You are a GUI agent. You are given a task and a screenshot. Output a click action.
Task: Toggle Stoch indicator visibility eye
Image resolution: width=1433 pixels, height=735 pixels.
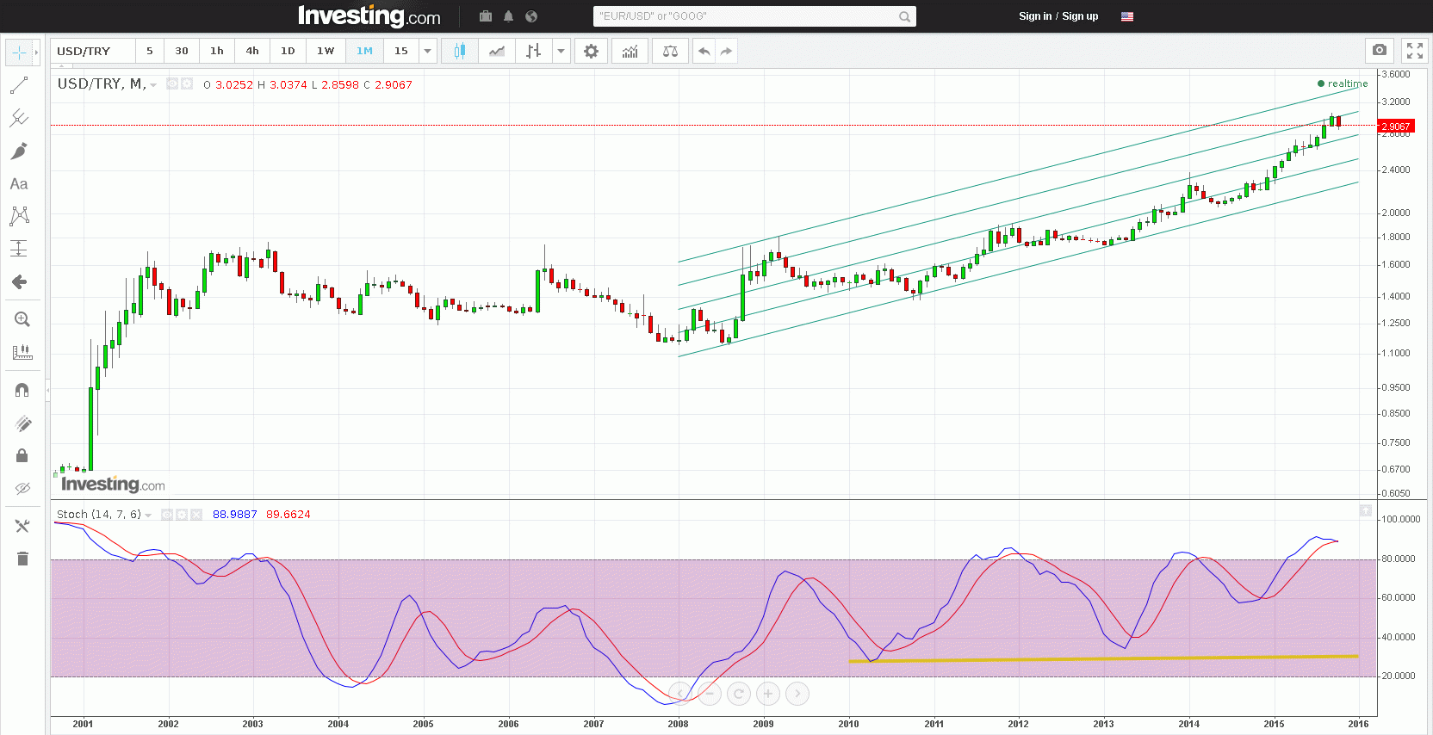click(x=167, y=515)
